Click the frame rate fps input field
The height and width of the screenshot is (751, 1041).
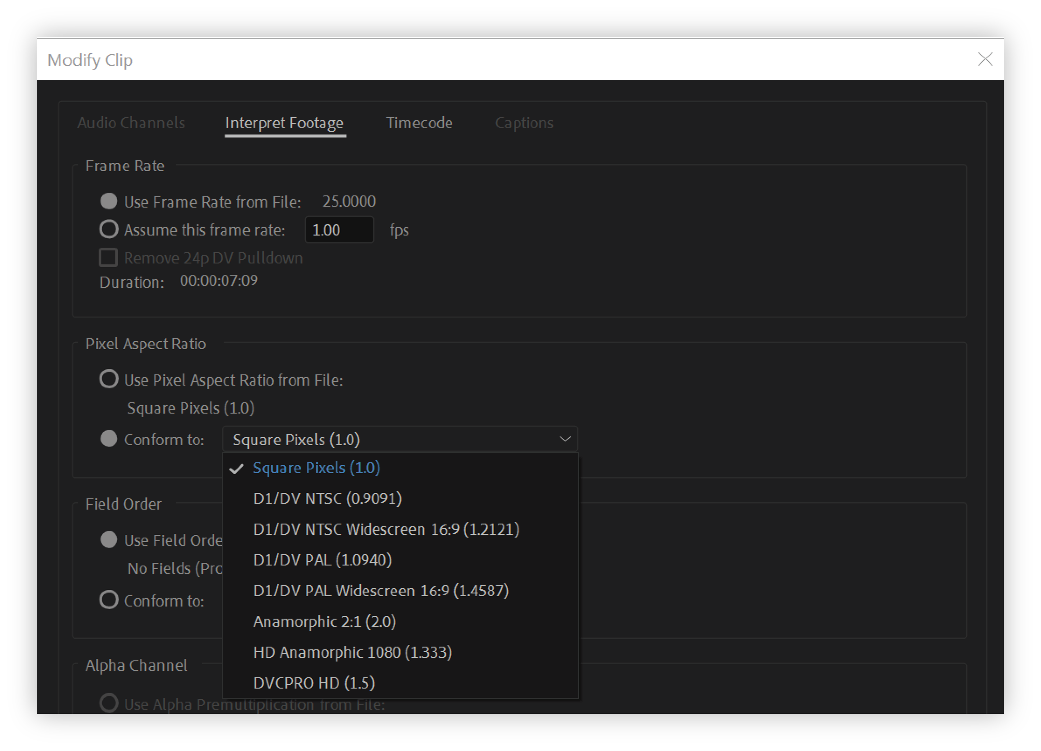click(x=339, y=230)
